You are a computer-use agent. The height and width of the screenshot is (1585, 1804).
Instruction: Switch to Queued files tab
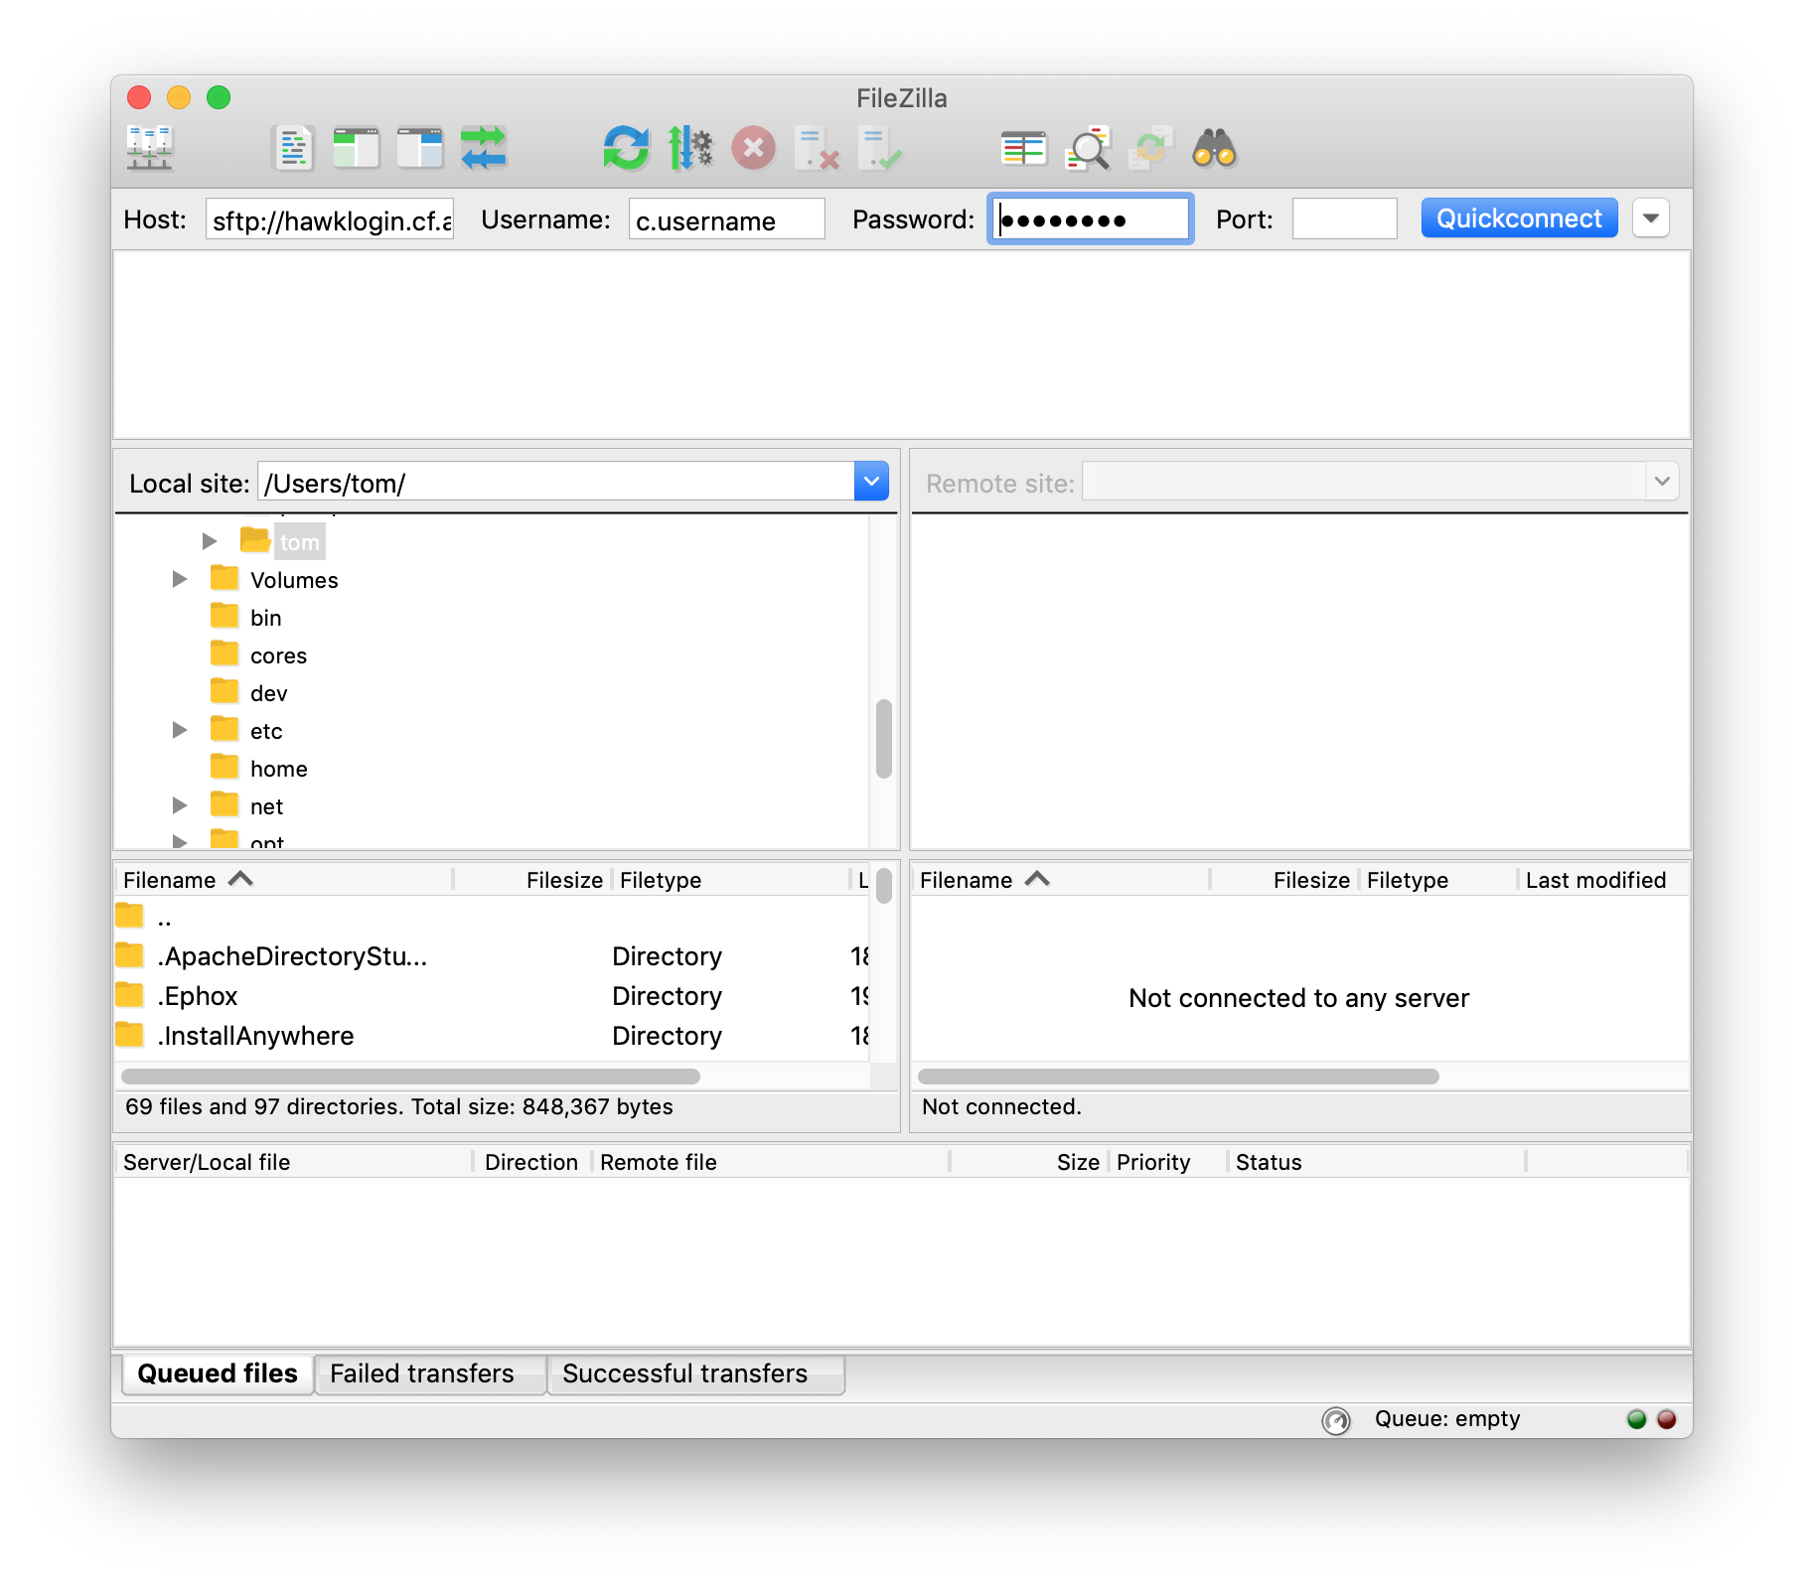tap(218, 1373)
